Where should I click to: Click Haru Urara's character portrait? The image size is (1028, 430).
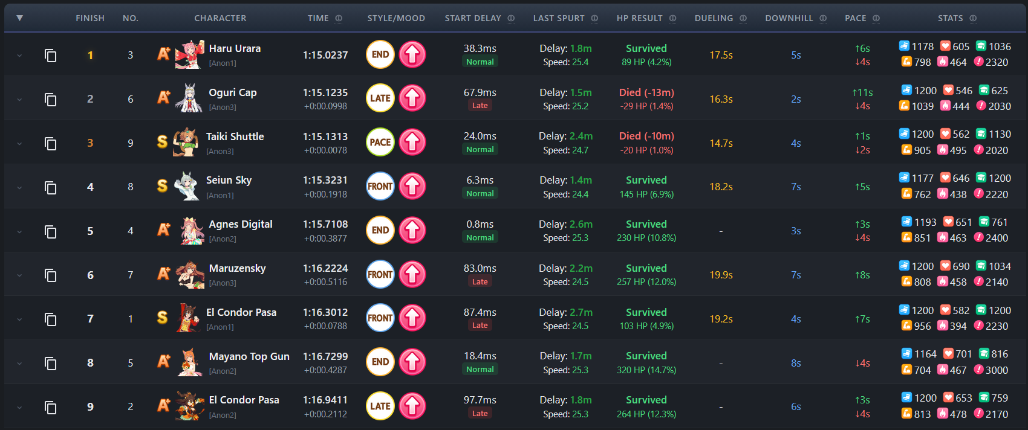tap(189, 54)
